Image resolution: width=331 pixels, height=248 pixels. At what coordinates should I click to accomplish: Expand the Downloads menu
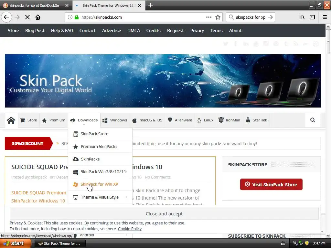[x=84, y=120]
